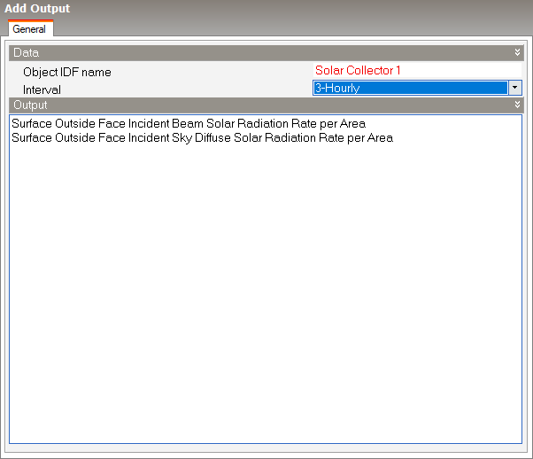
Task: Click the word Output in section header
Action: click(x=30, y=105)
